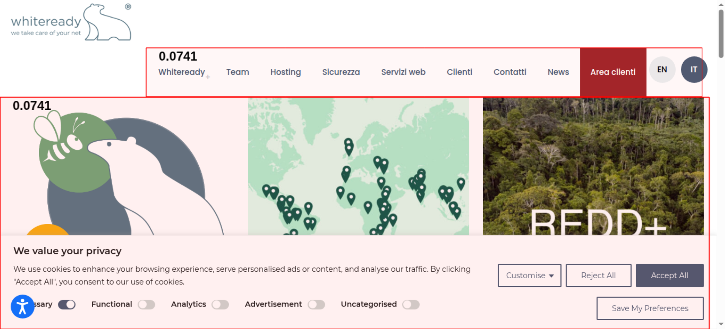Viewport: 725px width, 329px height.
Task: Enable the Functional cookies toggle
Action: coord(146,305)
